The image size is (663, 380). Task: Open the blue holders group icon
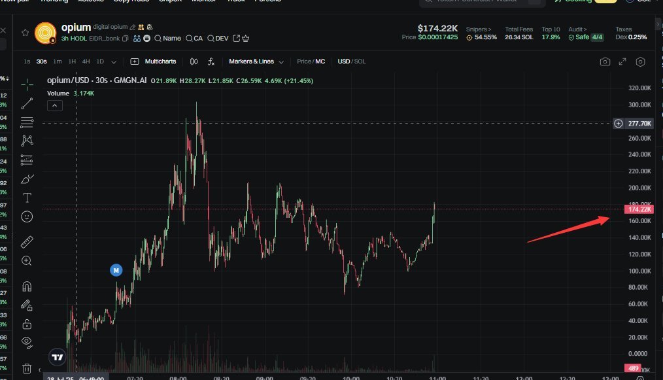[137, 39]
